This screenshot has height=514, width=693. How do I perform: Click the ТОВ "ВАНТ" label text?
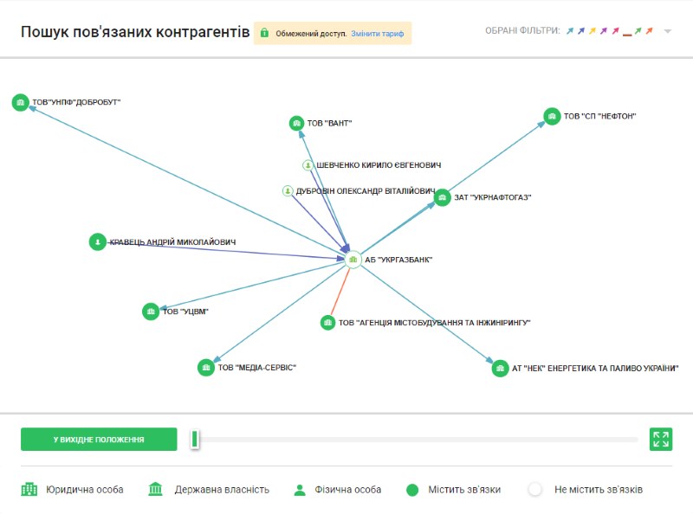(x=330, y=123)
